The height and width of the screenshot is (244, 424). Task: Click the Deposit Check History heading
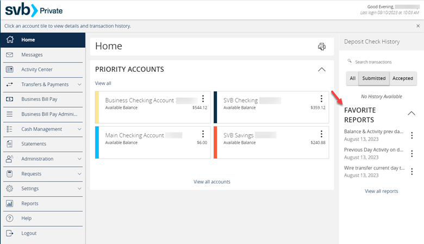[x=372, y=42]
